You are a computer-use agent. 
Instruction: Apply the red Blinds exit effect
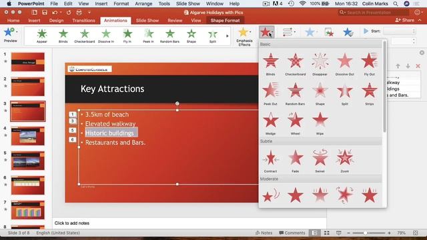(270, 64)
